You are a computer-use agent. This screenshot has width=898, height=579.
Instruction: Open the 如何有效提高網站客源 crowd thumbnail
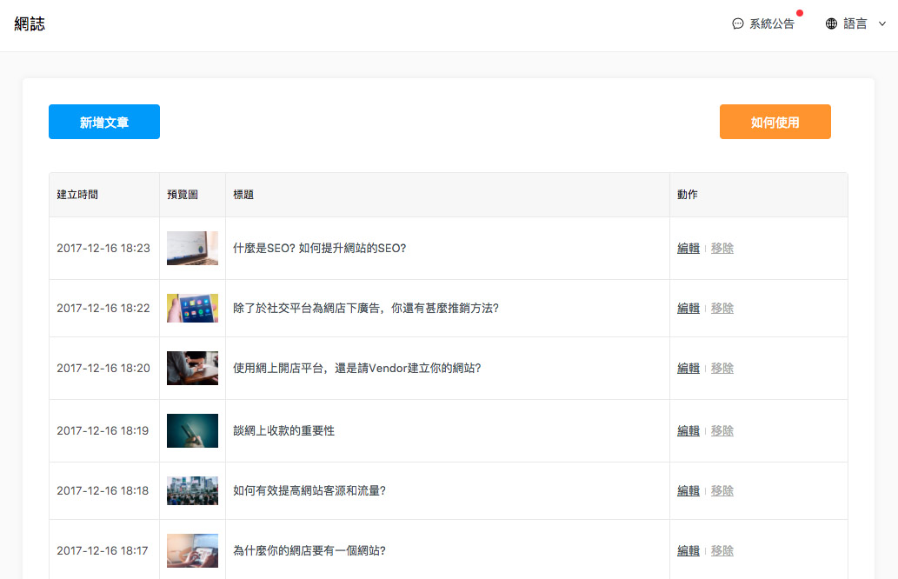point(192,491)
